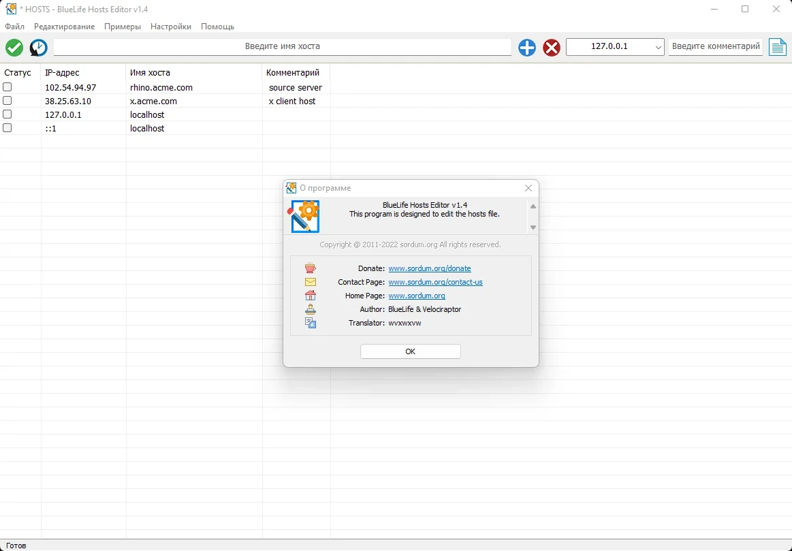The width and height of the screenshot is (792, 551).
Task: Click the document icon at the toolbar's right end
Action: (x=777, y=48)
